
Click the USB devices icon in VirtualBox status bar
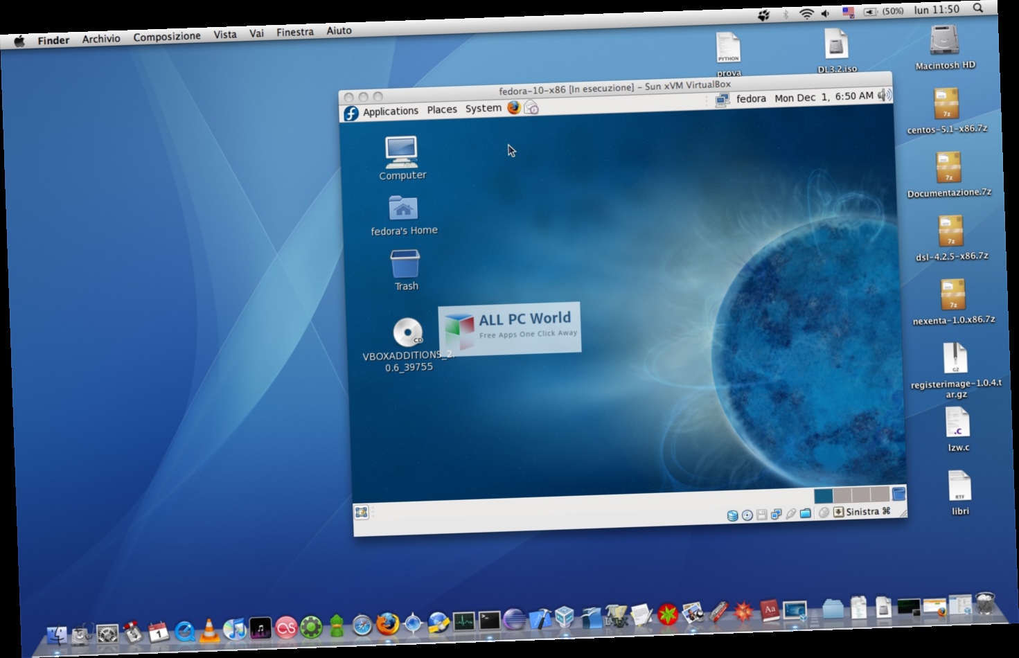[x=790, y=514]
